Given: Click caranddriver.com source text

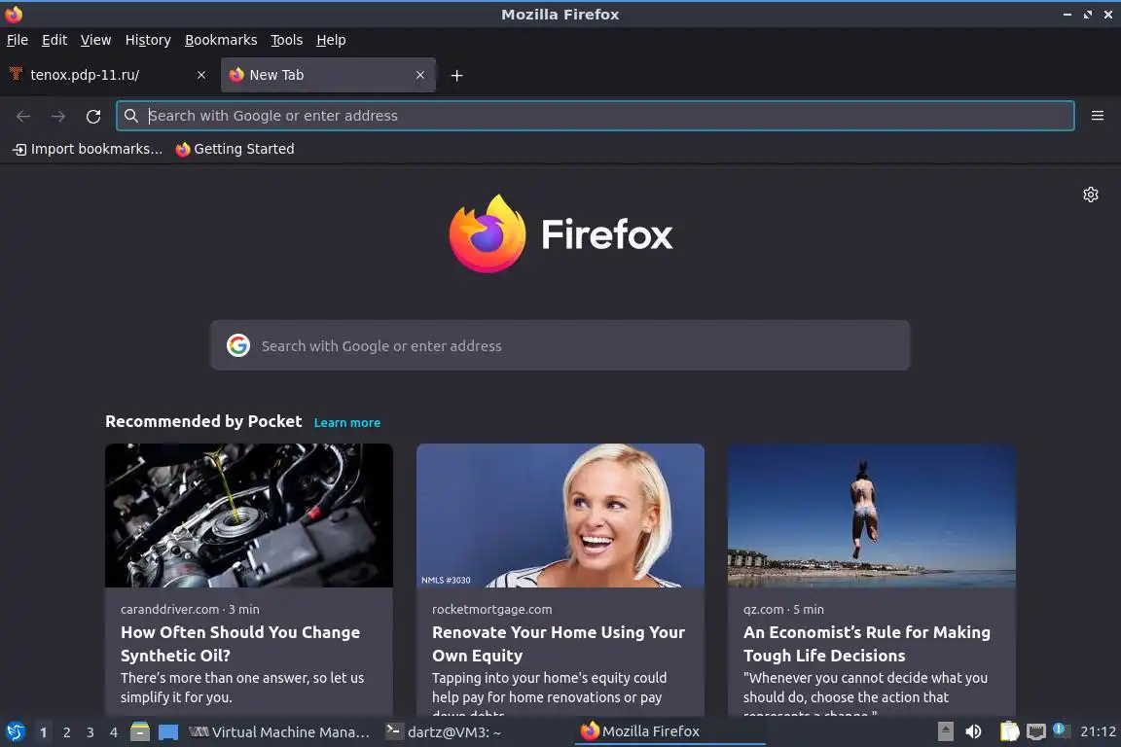Looking at the screenshot, I should pos(169,609).
